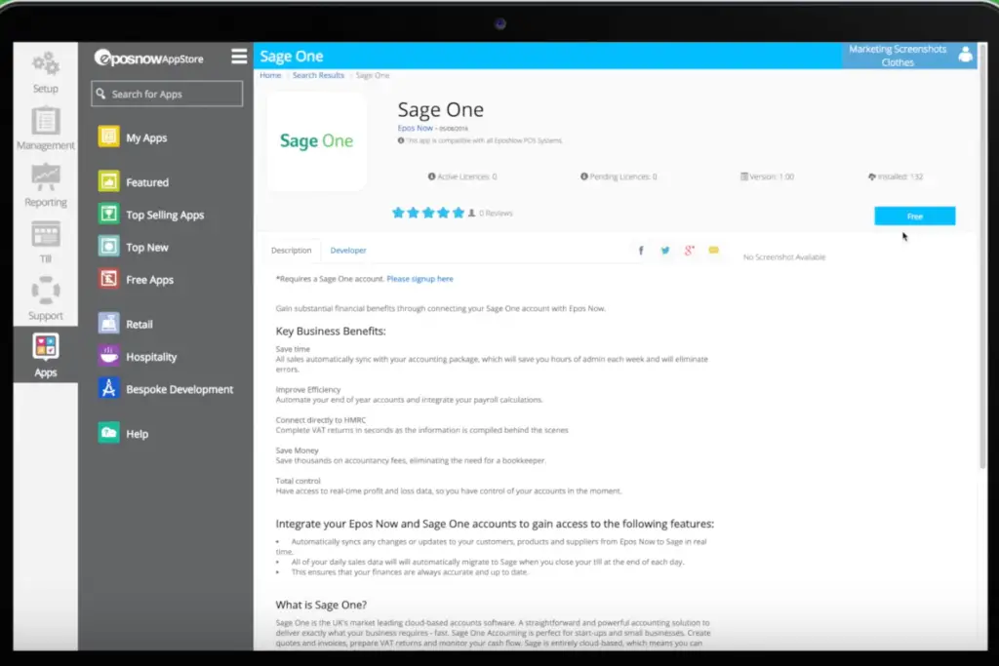The width and height of the screenshot is (999, 666).
Task: Click the Free Apps red icon
Action: [108, 279]
